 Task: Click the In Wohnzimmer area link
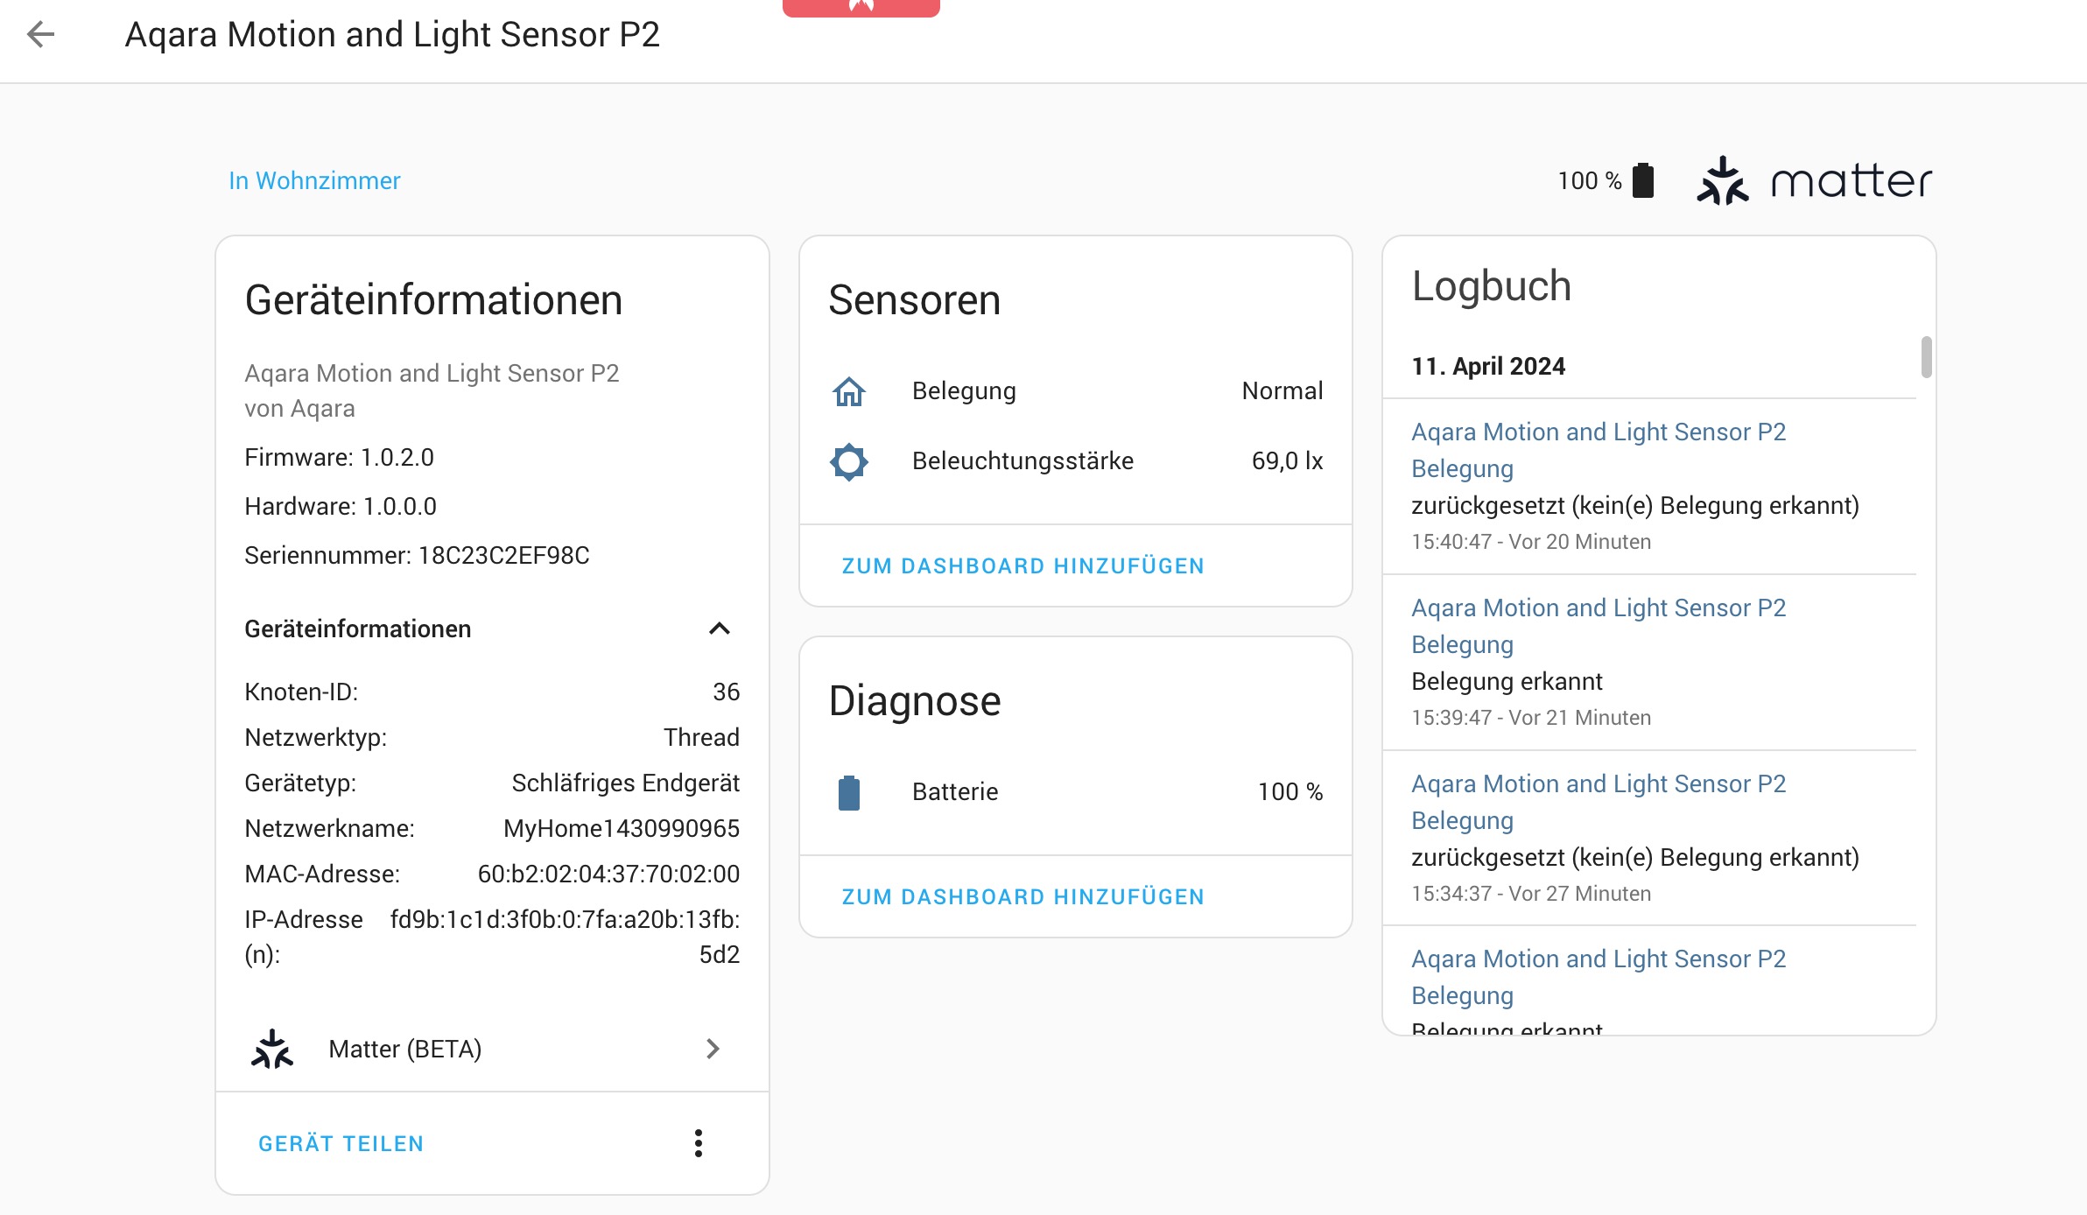click(314, 181)
